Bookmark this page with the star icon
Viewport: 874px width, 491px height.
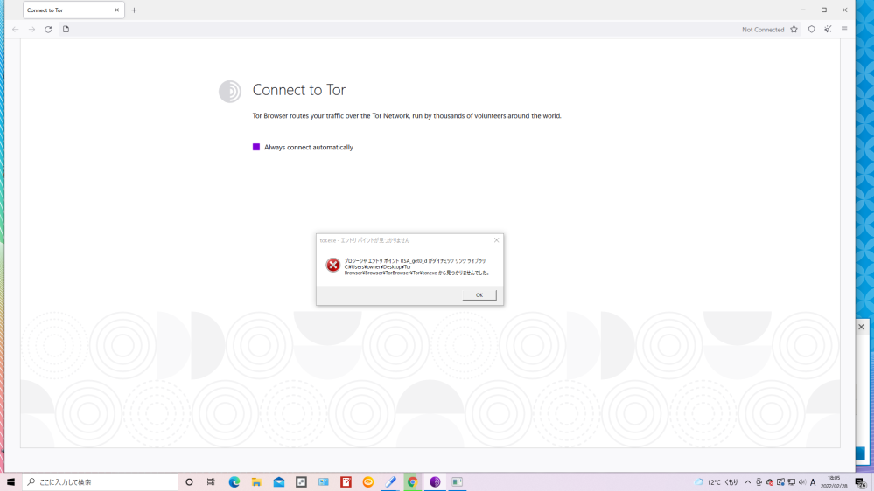pyautogui.click(x=794, y=30)
